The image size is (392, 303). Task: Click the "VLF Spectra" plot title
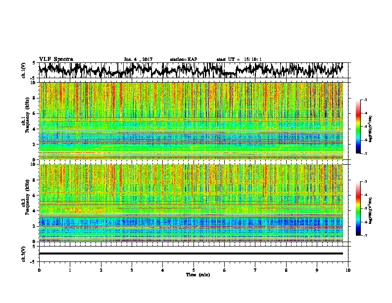[56, 59]
